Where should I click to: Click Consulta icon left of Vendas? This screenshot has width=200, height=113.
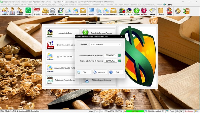tap(83, 11)
